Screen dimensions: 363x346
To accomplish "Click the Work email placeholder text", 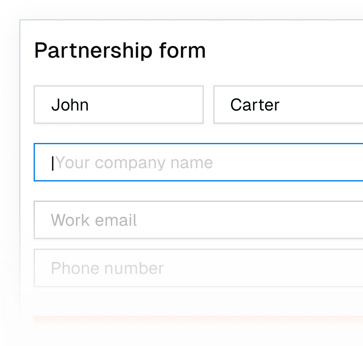I will coord(94,220).
